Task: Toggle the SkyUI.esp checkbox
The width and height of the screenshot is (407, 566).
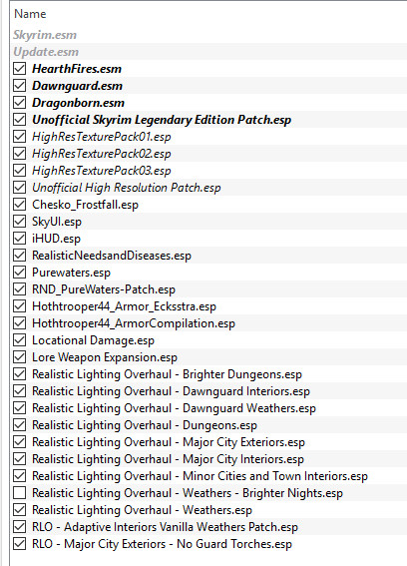Action: click(x=20, y=222)
